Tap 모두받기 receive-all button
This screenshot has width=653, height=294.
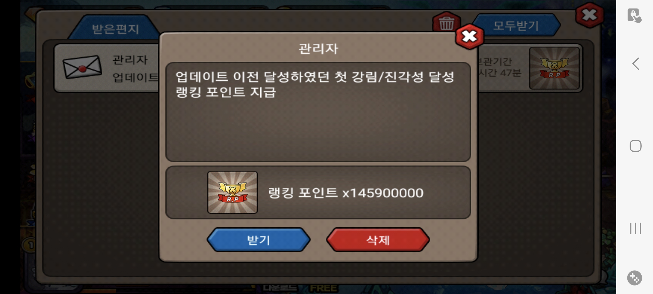(x=516, y=26)
